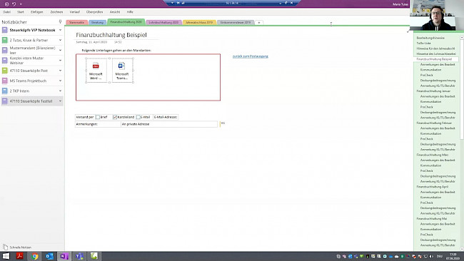Click the Anmerkungen field containing An private Adresse
Viewport: 464px width, 261px height.
coord(169,124)
